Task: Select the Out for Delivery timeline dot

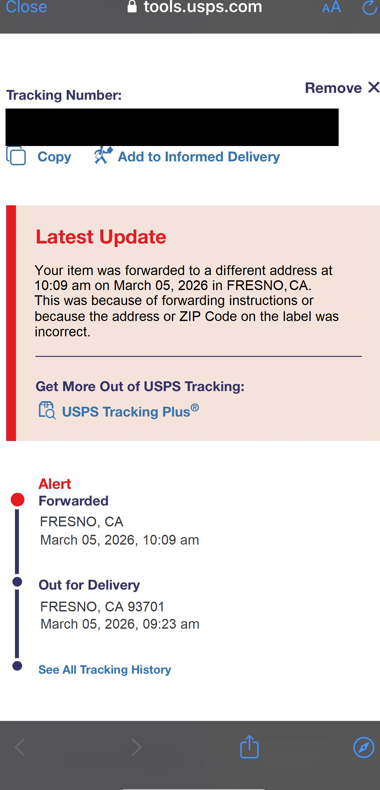Action: pos(17,581)
